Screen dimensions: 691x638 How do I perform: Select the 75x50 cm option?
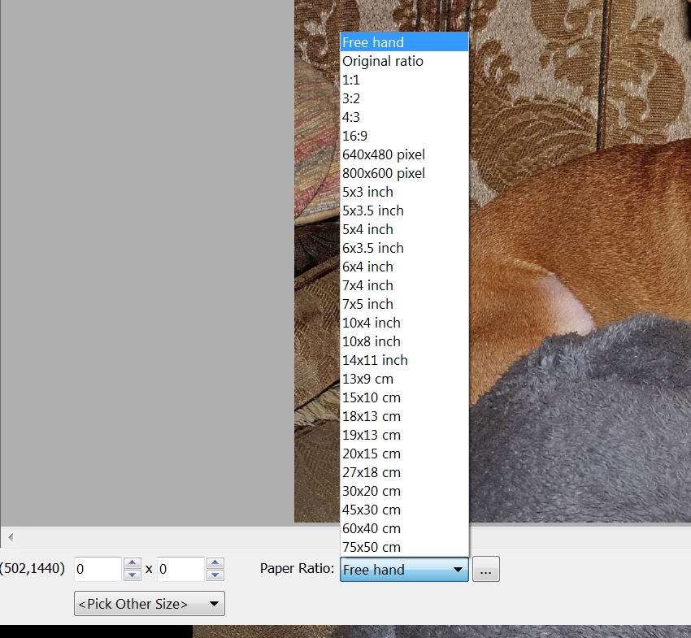tap(371, 547)
